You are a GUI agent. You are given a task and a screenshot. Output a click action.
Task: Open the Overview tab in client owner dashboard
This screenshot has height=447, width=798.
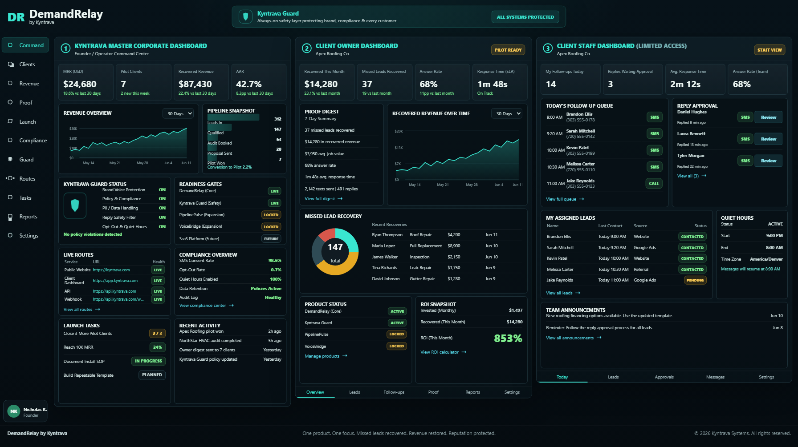315,392
